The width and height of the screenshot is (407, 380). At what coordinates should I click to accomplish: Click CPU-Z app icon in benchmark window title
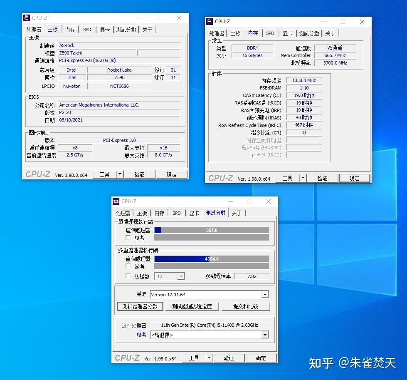pos(116,201)
